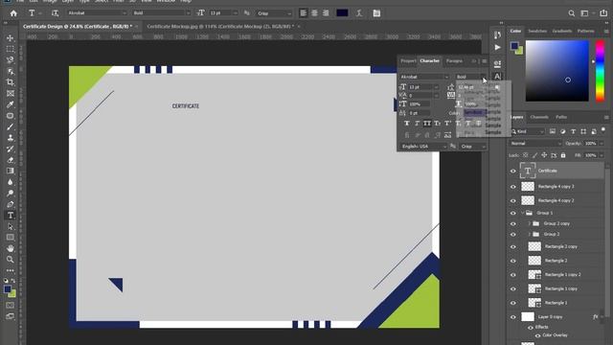
Task: Collapse the Group 1 folder
Action: (x=523, y=213)
